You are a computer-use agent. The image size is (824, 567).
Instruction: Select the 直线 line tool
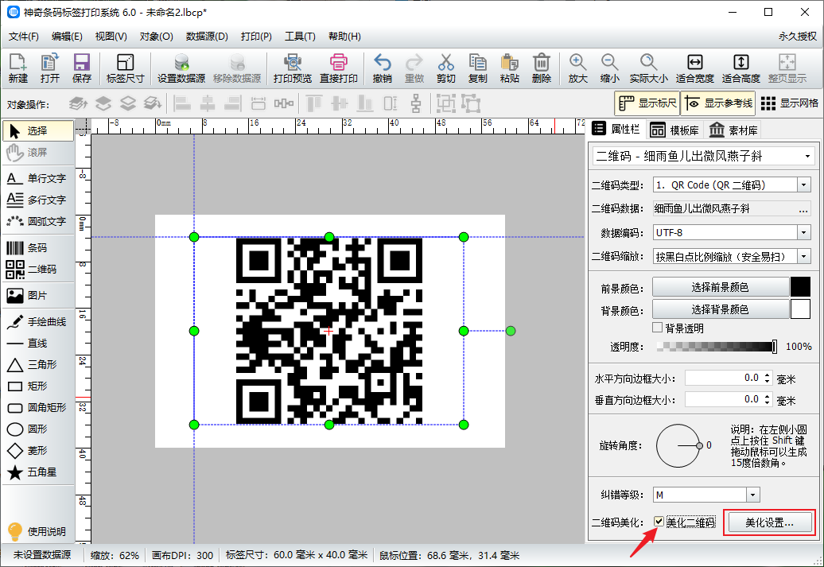tap(37, 344)
